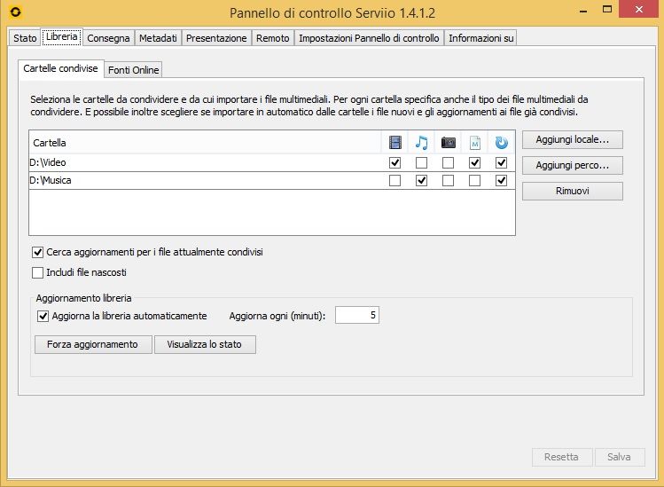Click the Aggiungi locale button

(573, 140)
